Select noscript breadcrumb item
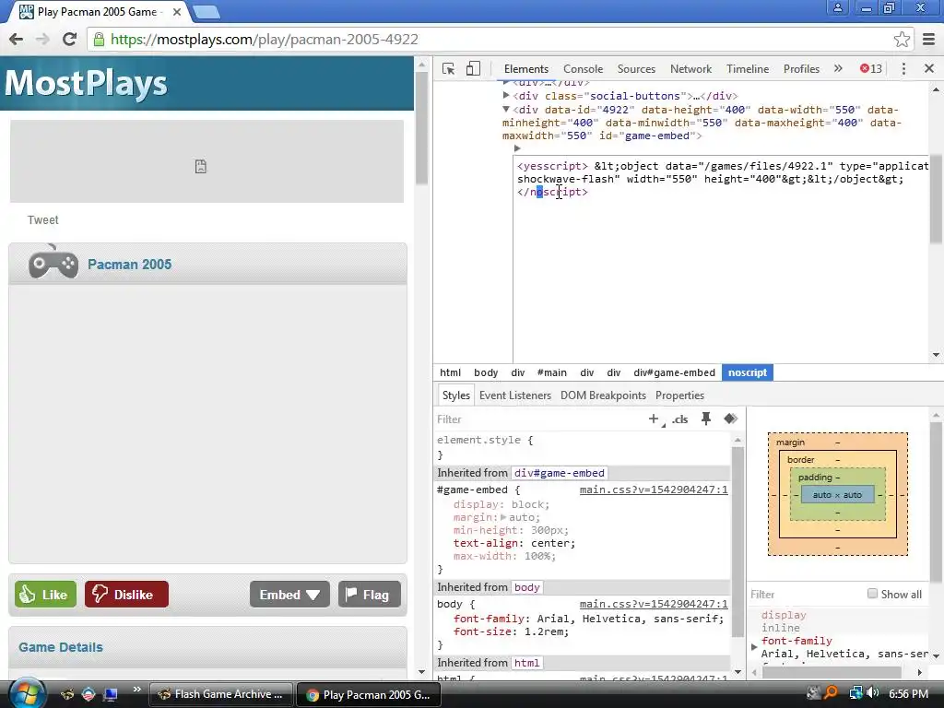This screenshot has width=944, height=708. point(747,372)
